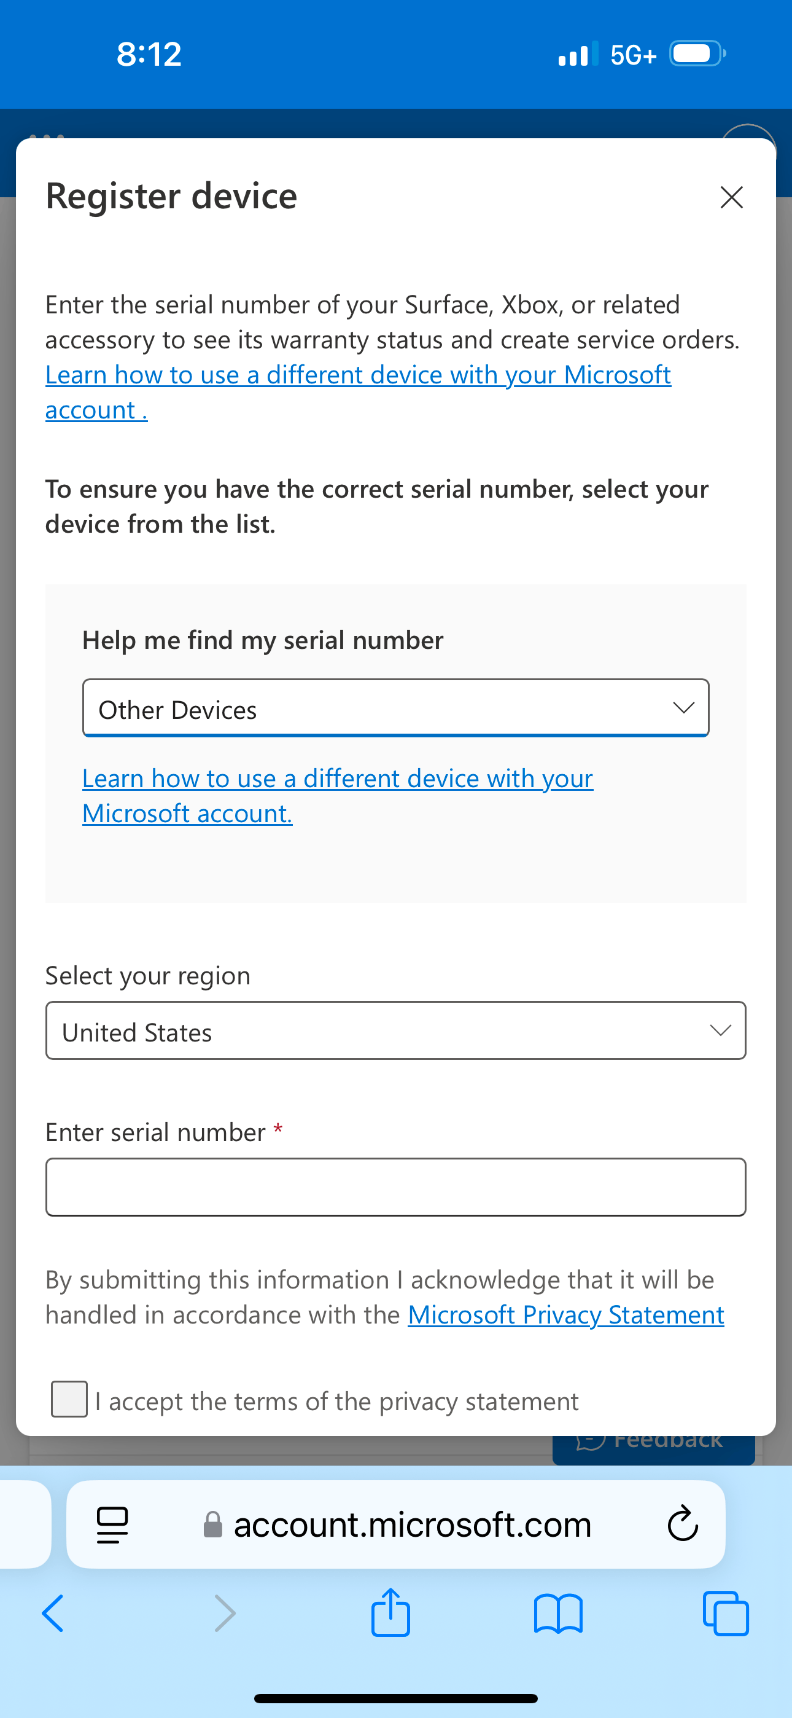Tap the Register device title
The image size is (792, 1718).
(x=171, y=196)
